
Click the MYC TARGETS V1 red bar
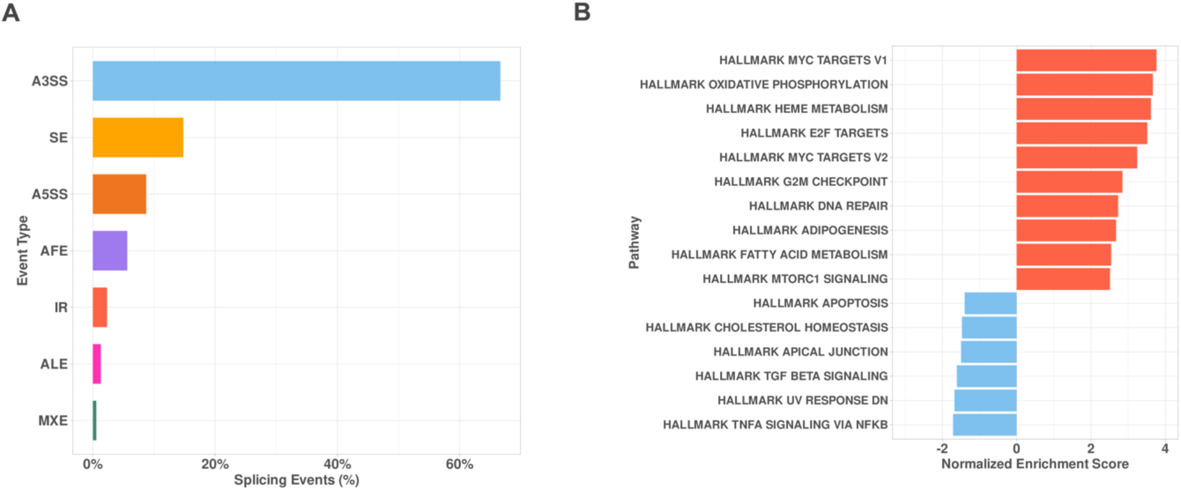click(1086, 61)
